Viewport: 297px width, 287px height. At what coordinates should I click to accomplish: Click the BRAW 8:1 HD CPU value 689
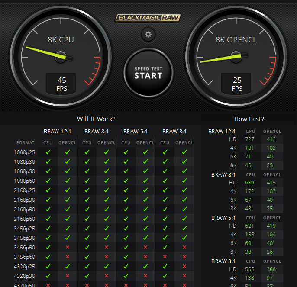coord(249,182)
